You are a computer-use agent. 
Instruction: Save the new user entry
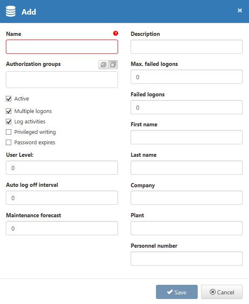[x=177, y=292]
